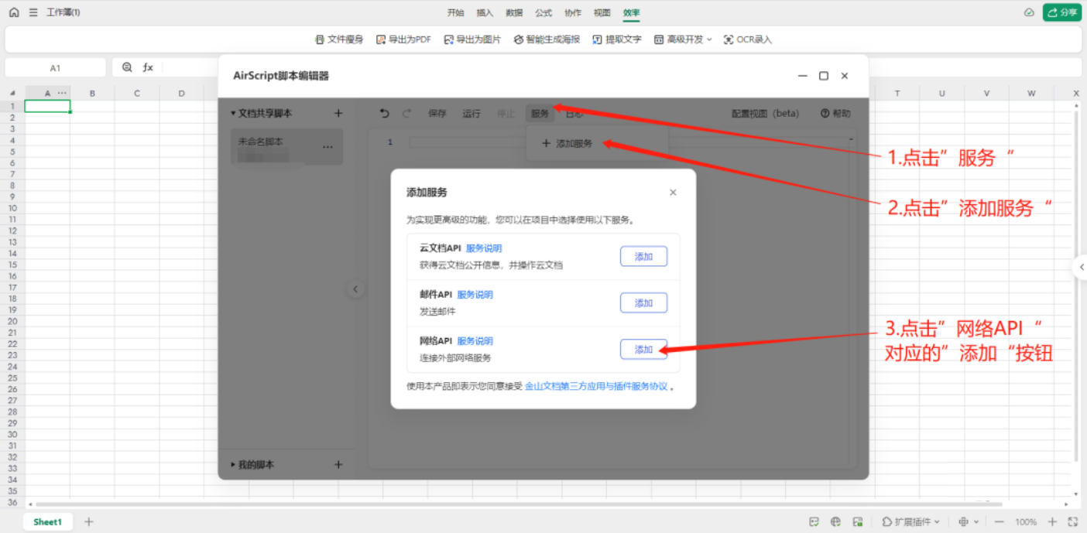Open the hamburger menu beside 工作簿(1)
Viewport: 1087px width, 533px height.
[x=33, y=12]
